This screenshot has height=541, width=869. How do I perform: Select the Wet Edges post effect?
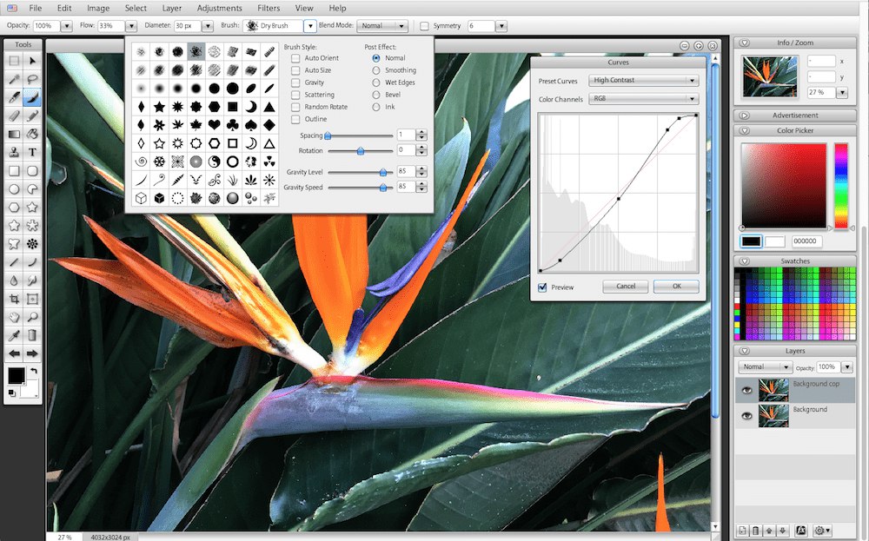pyautogui.click(x=376, y=82)
